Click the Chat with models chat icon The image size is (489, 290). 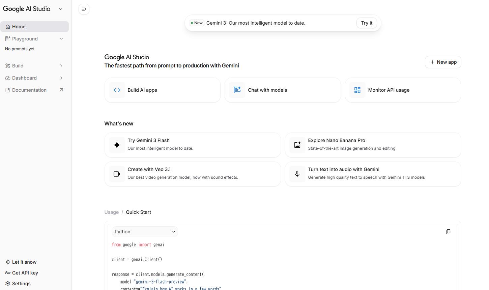click(237, 90)
